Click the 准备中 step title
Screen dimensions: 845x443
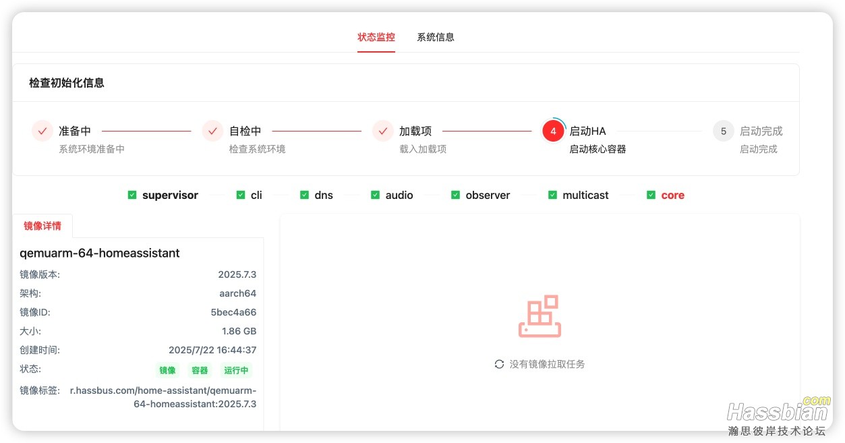(x=75, y=131)
